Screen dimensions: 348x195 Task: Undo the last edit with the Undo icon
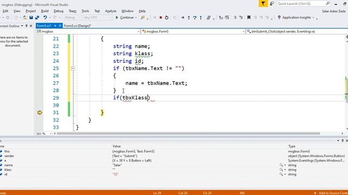pyautogui.click(x=45, y=17)
